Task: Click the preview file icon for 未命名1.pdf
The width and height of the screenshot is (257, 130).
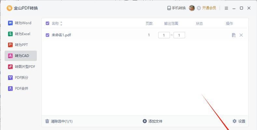Action: click(x=234, y=35)
